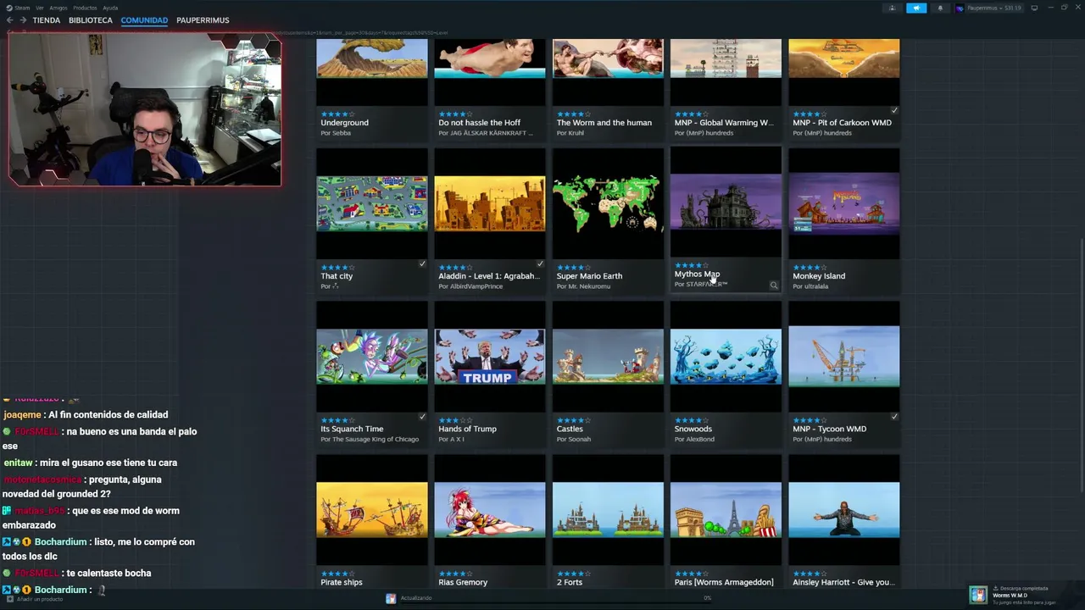1085x610 pixels.
Task: Click the download status icon at bottom center
Action: (x=391, y=598)
